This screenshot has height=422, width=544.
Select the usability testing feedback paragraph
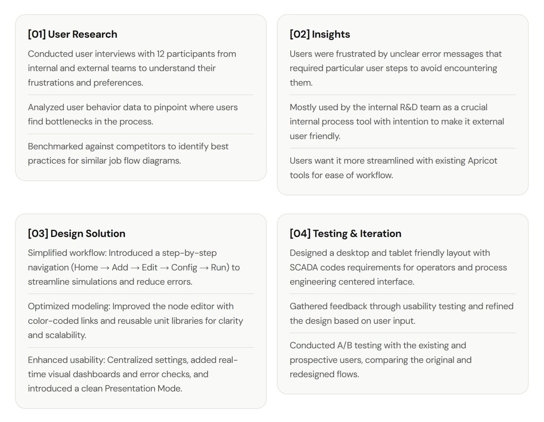(x=402, y=314)
